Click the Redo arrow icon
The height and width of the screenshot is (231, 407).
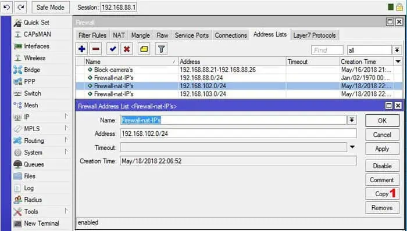(21, 7)
